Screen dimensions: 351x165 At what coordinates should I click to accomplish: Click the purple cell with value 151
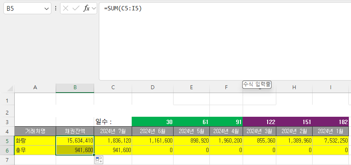[x=294, y=122]
